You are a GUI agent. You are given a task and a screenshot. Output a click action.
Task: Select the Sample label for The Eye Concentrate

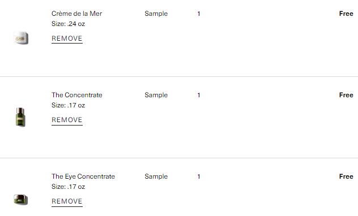pyautogui.click(x=156, y=176)
